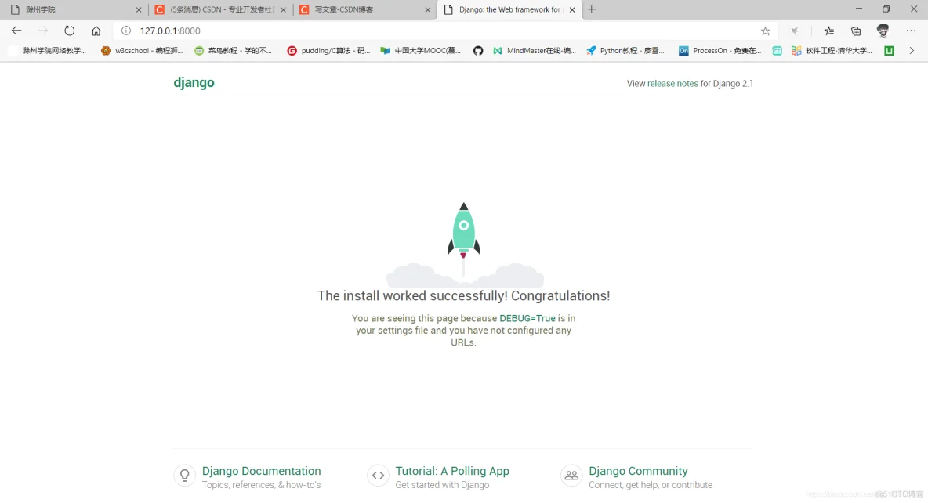Click the greyed-out extension icon beside the favorites star

pyautogui.click(x=795, y=31)
